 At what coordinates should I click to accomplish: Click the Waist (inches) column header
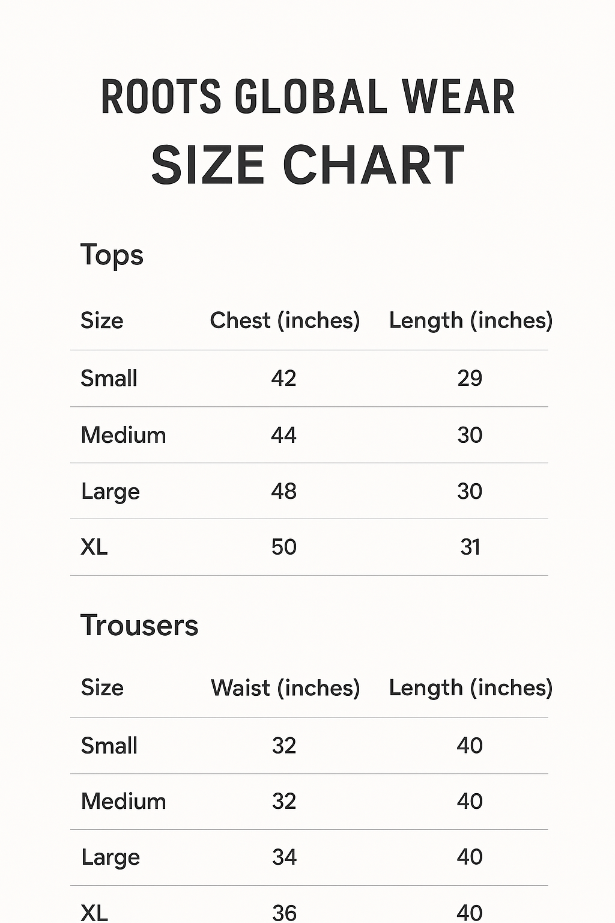pos(285,688)
